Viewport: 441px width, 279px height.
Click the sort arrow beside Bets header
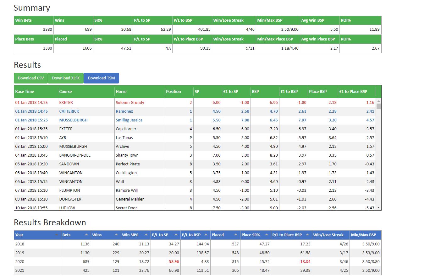click(x=86, y=235)
